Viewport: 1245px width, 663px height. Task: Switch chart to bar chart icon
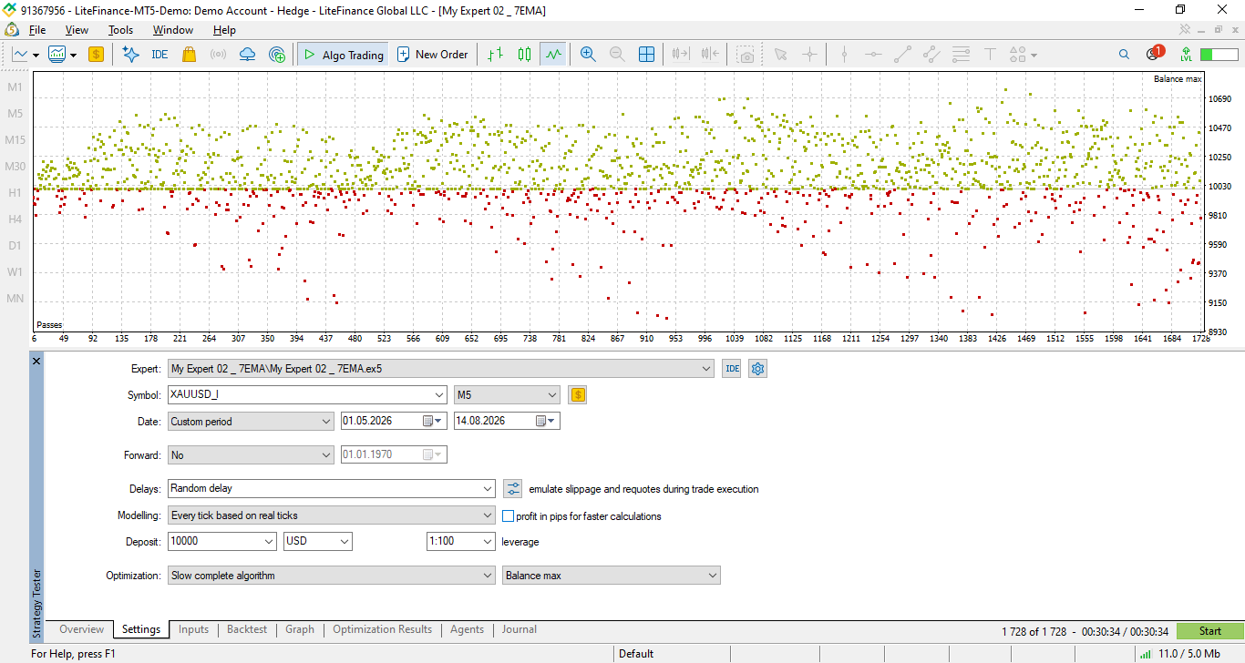(495, 55)
